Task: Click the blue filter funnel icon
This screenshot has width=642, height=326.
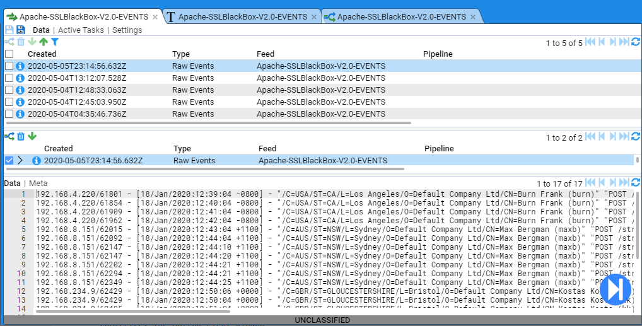Action: click(55, 42)
